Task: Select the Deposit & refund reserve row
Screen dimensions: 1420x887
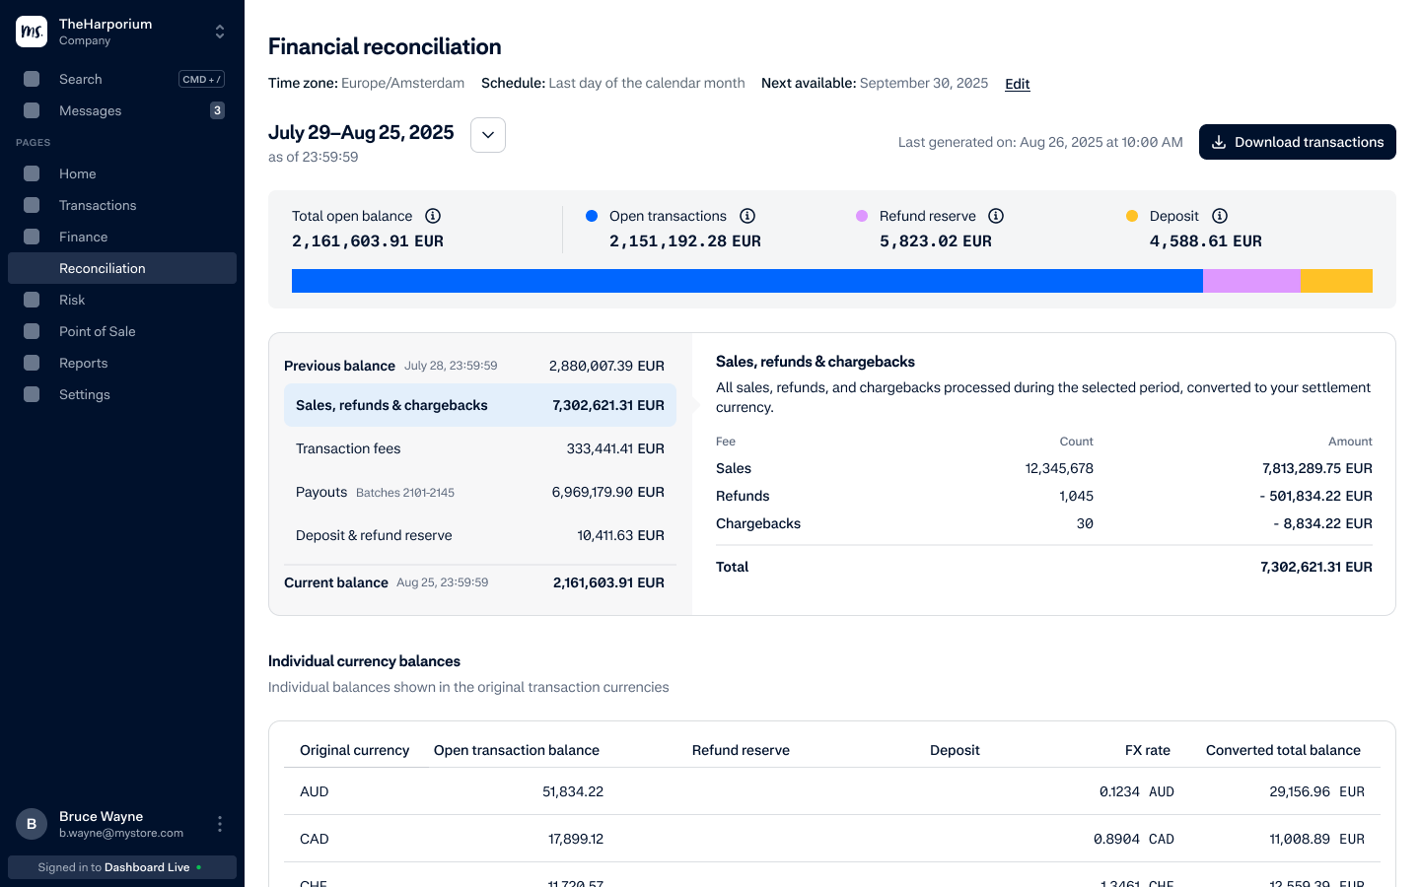Action: 480,535
